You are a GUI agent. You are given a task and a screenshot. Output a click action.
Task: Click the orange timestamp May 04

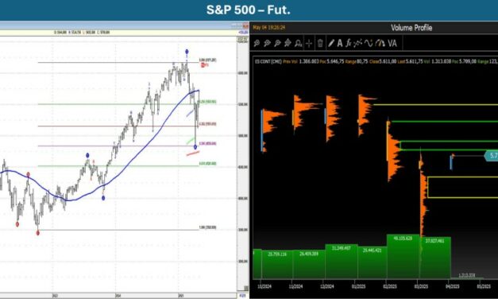(x=269, y=28)
